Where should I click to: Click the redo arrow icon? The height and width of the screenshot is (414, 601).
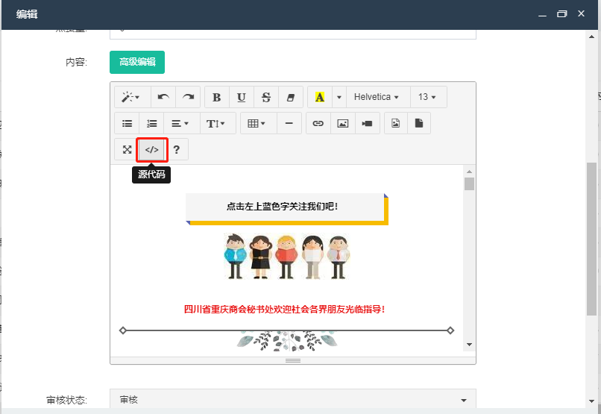point(189,97)
